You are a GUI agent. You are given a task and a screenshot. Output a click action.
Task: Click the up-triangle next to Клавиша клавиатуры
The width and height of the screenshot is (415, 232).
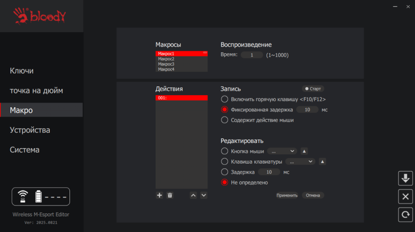(x=322, y=162)
